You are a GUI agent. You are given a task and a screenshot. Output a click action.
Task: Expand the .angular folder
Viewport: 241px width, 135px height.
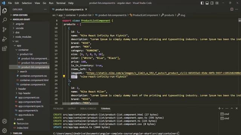(20, 24)
